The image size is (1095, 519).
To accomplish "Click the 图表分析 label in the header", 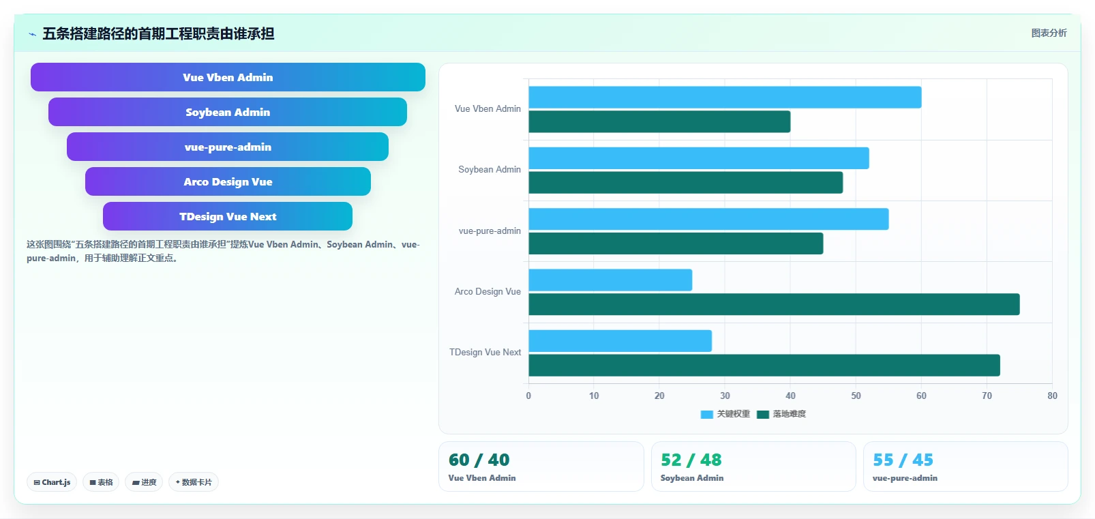I will 1049,33.
